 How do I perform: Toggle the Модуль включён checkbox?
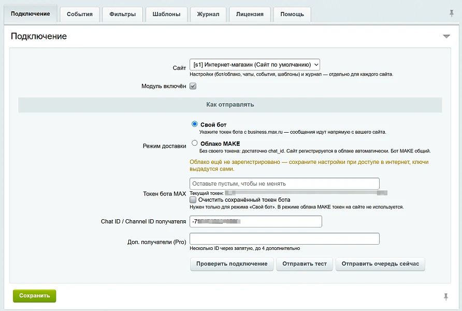point(193,86)
